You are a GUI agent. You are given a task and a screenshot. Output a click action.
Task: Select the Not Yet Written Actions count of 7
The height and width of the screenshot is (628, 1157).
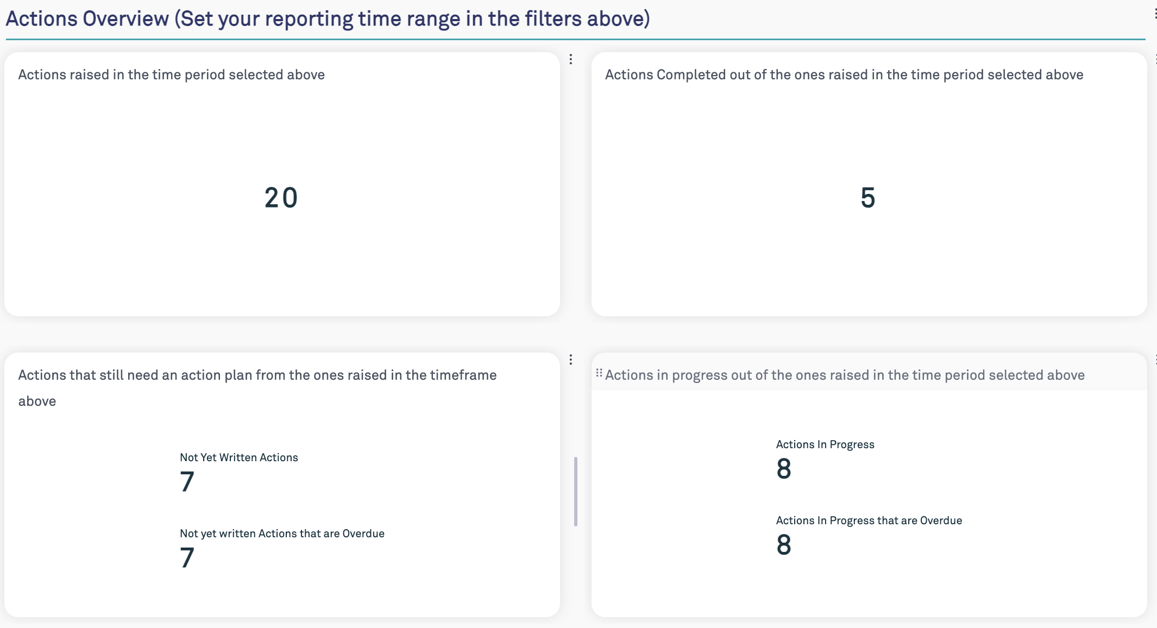[x=187, y=482]
